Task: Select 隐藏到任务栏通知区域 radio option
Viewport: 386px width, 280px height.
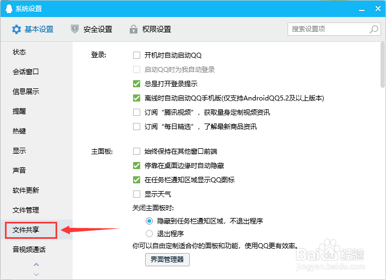Action: coord(149,221)
